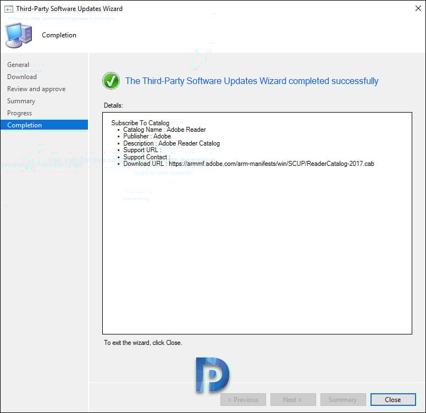Click the greyed-out Previous button
This screenshot has width=426, height=413.
pyautogui.click(x=243, y=399)
